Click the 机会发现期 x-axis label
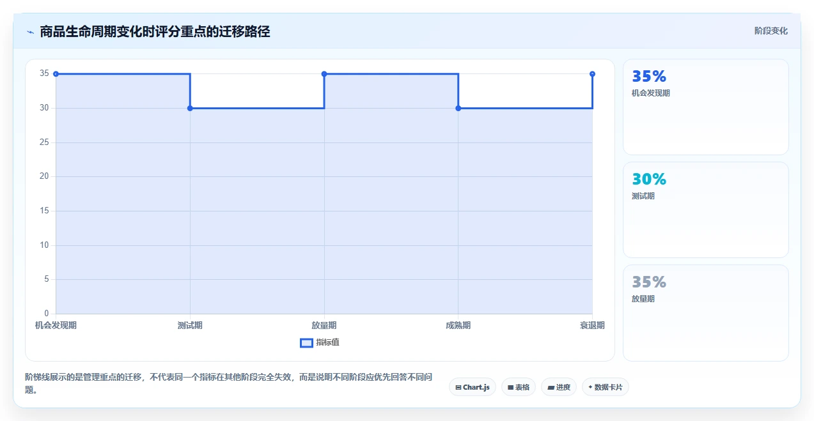 [x=56, y=325]
